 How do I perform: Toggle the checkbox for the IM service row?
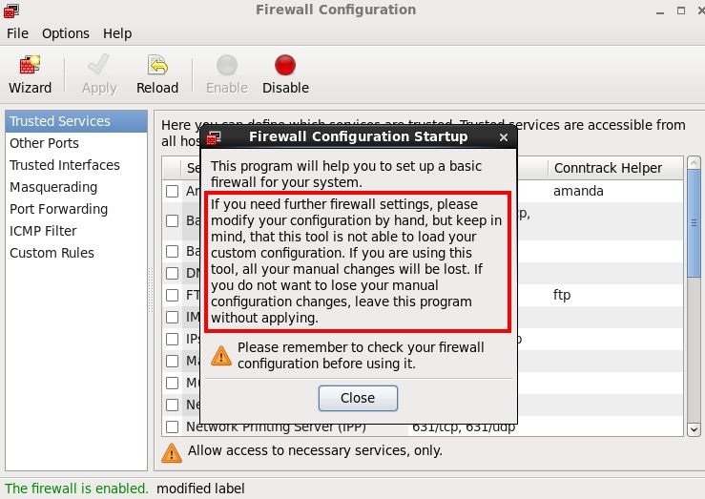coord(173,318)
